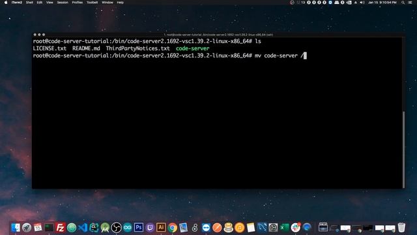The image size is (417, 235).
Task: Open the Profiles menu
Action: (x=78, y=3)
